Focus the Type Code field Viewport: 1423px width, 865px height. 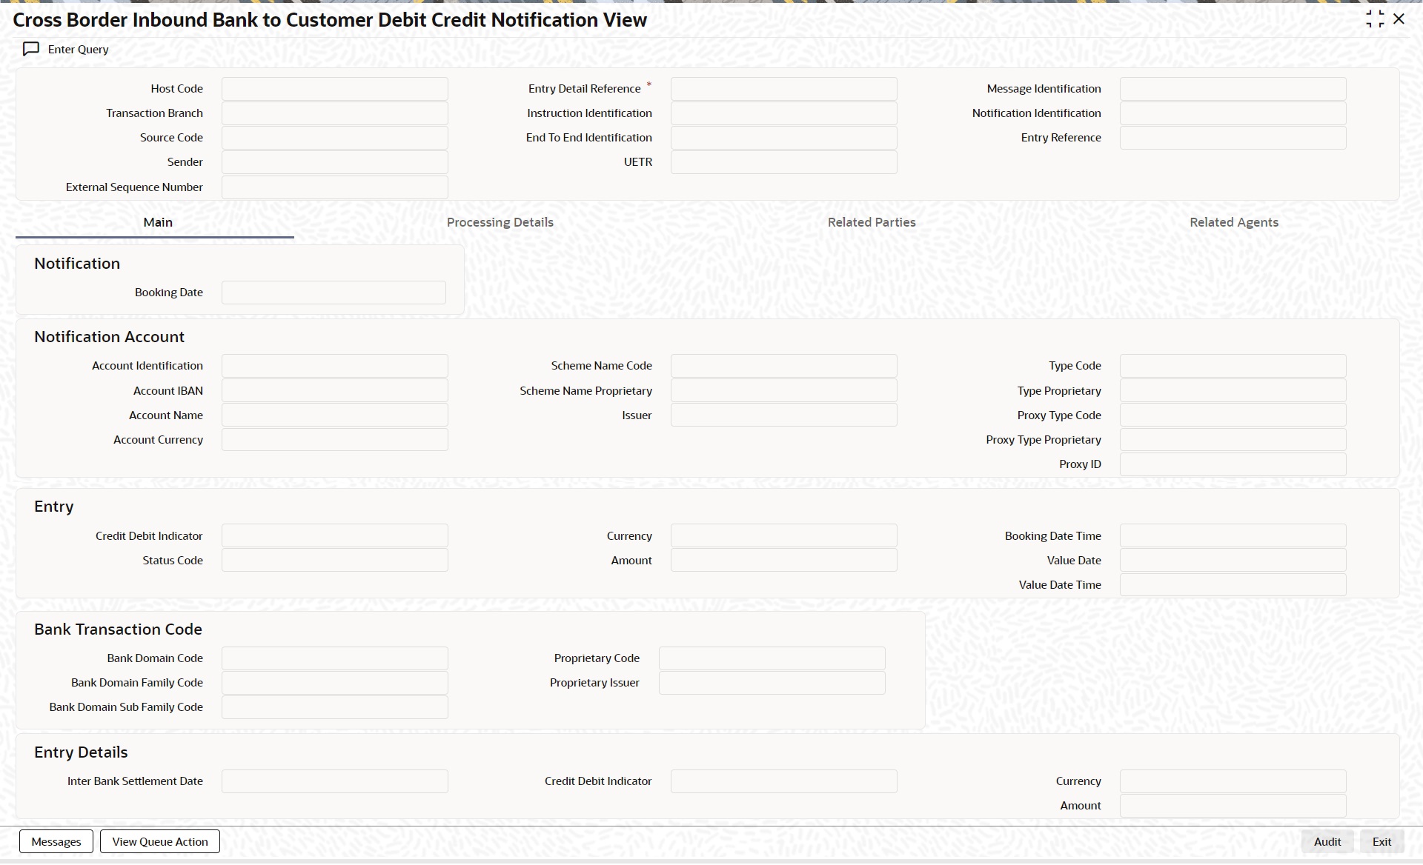coord(1233,366)
